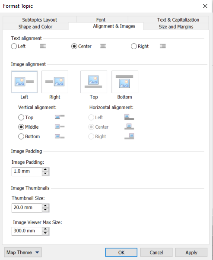Select the Left image alignment thumbnail
Image resolution: width=213 pixels, height=260 pixels.
click(24, 82)
